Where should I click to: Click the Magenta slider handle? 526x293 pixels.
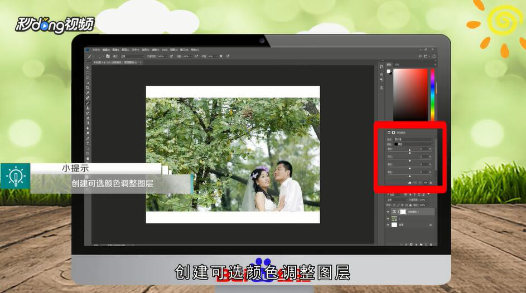tap(409, 161)
